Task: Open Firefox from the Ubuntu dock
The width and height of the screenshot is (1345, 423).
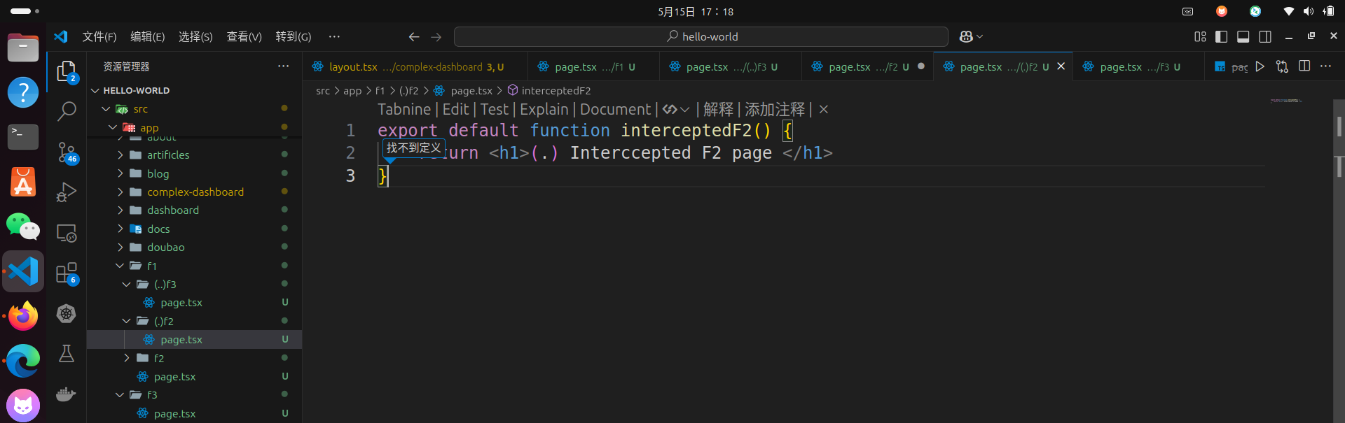Action: (x=23, y=317)
